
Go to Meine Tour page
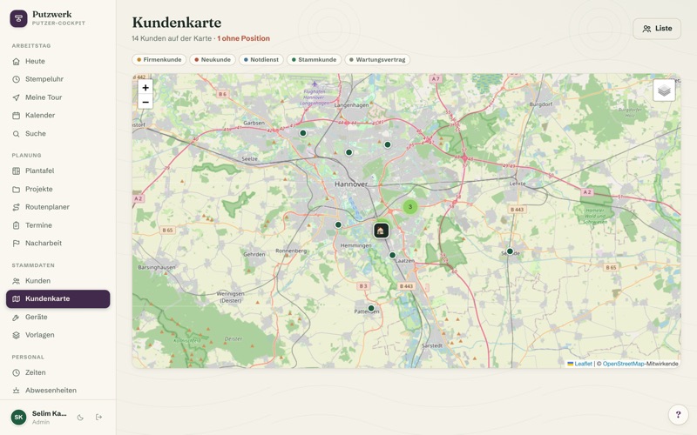click(x=58, y=97)
